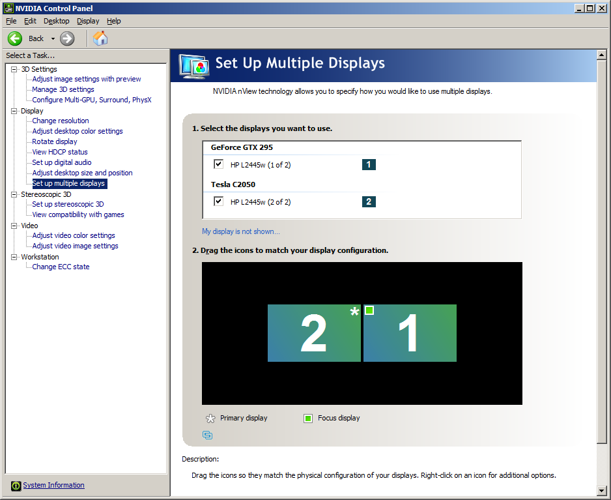Open Set up stereoscopic 3D task
This screenshot has height=500, width=611.
[x=68, y=204]
